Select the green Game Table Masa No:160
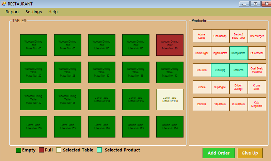The image size is (271, 161). click(x=34, y=127)
